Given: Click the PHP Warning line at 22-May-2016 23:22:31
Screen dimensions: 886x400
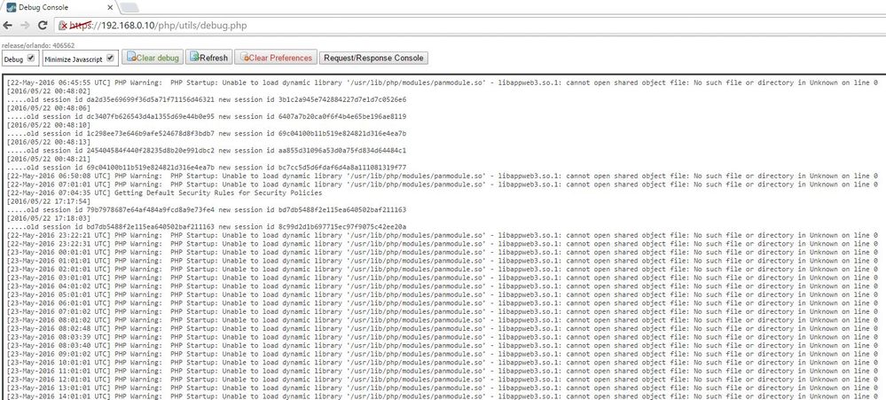Looking at the screenshot, I should click(x=442, y=244).
